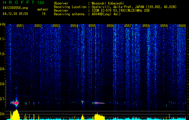Click the Ogata-vill. Akita-Pref. JAPAN location text
The image size is (189, 120).
pyautogui.click(x=134, y=7)
